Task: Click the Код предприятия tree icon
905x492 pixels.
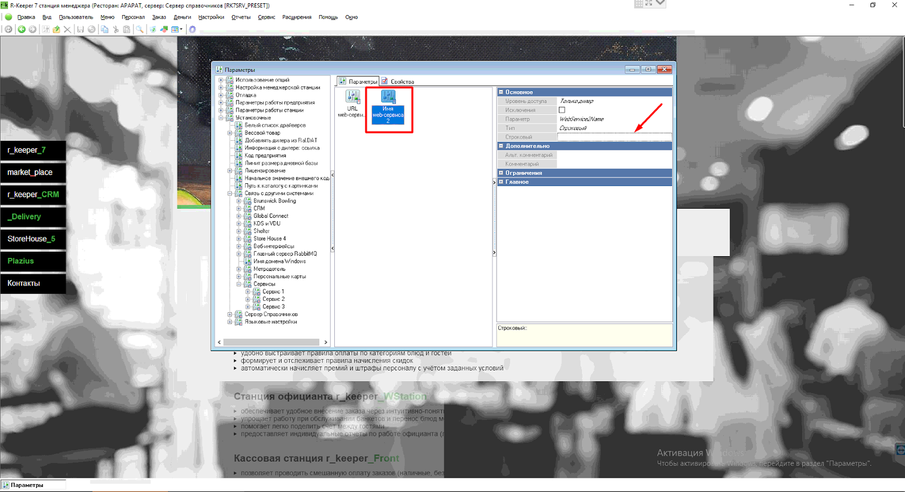Action: tap(239, 156)
